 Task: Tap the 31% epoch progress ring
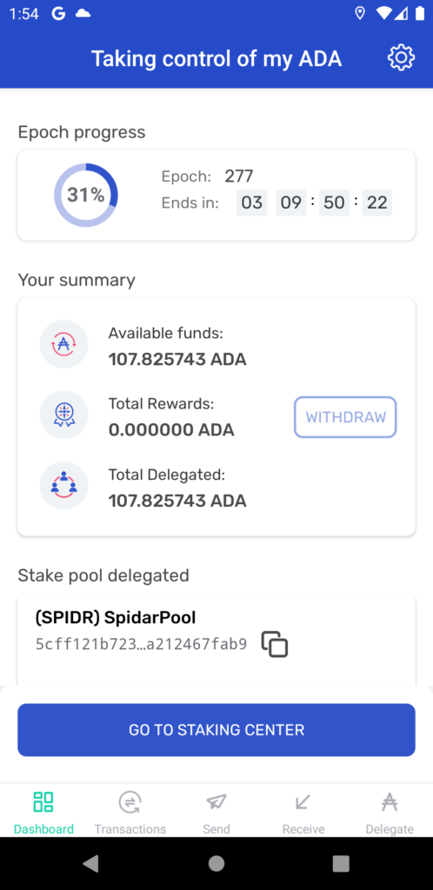tap(86, 196)
